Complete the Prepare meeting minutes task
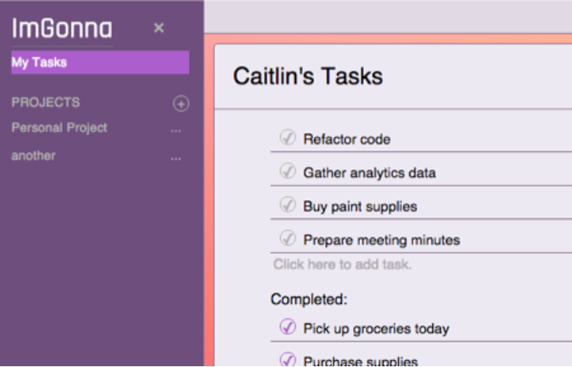572x367 pixels. 288,238
